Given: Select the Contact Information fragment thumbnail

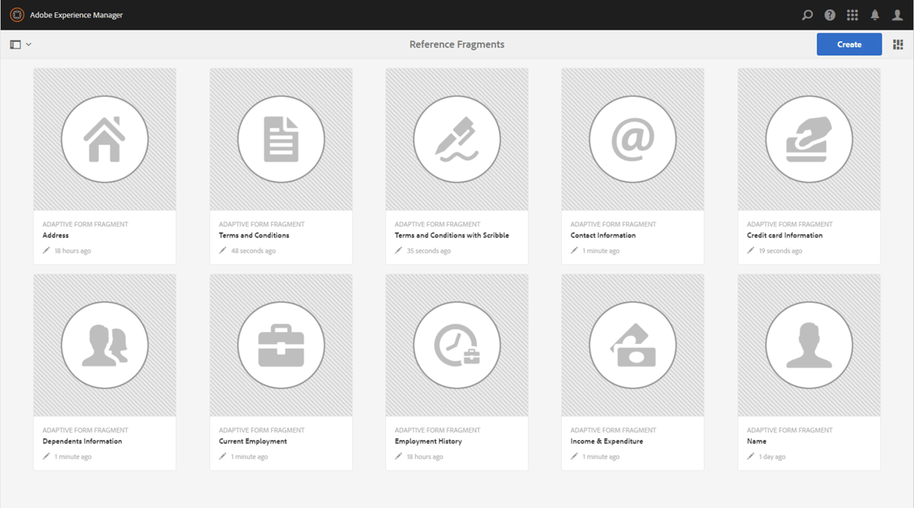Looking at the screenshot, I should (632, 139).
